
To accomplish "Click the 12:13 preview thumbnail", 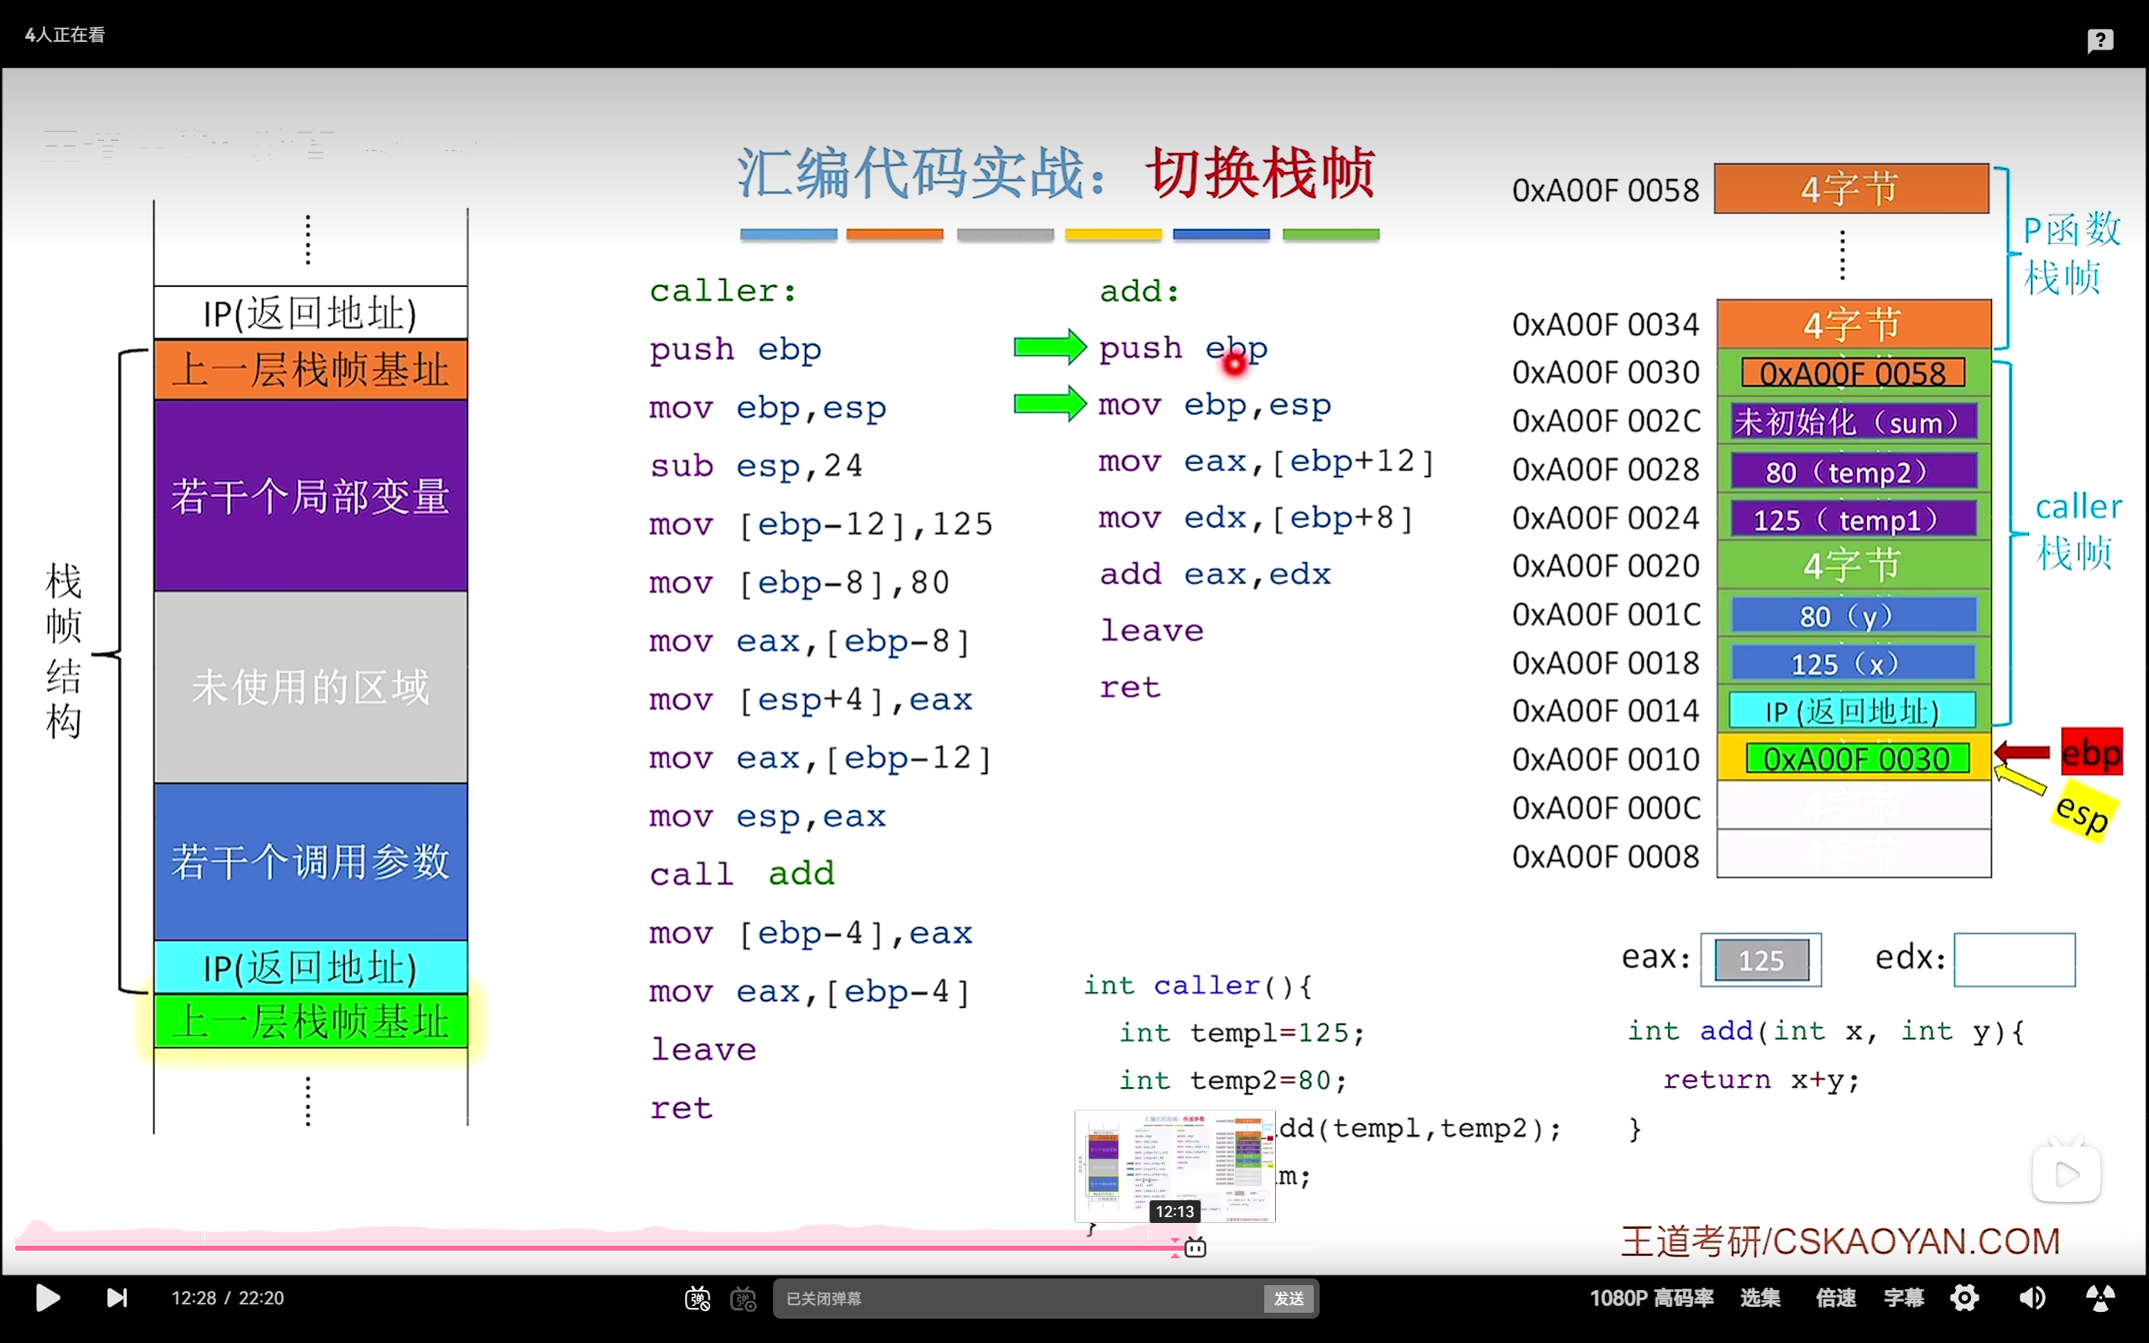I will (1174, 1165).
